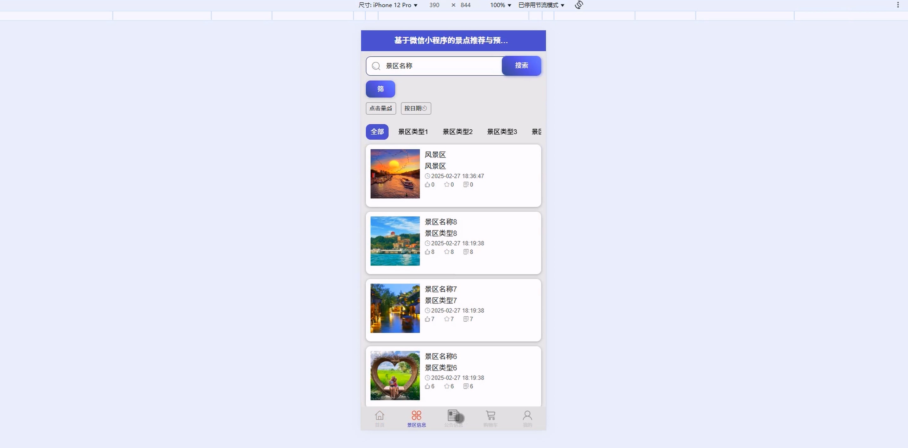
Task: Click the rotate device icon in toolbar
Action: pyautogui.click(x=579, y=5)
